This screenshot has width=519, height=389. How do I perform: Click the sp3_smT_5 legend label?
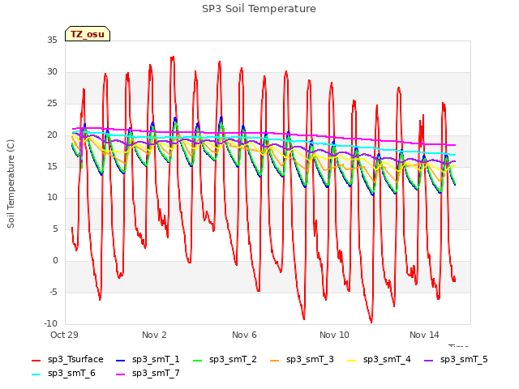coord(464,359)
